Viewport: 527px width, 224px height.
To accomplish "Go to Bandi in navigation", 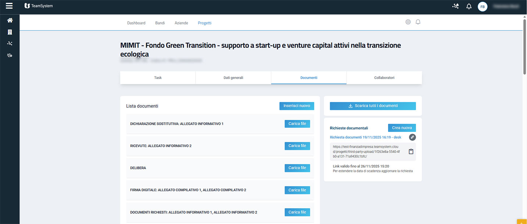I will pos(160,23).
